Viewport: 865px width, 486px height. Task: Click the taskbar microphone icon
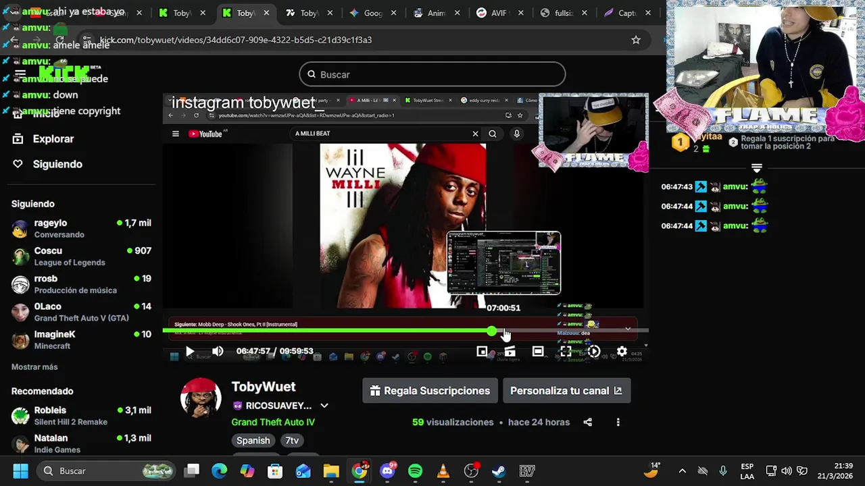pyautogui.click(x=723, y=470)
